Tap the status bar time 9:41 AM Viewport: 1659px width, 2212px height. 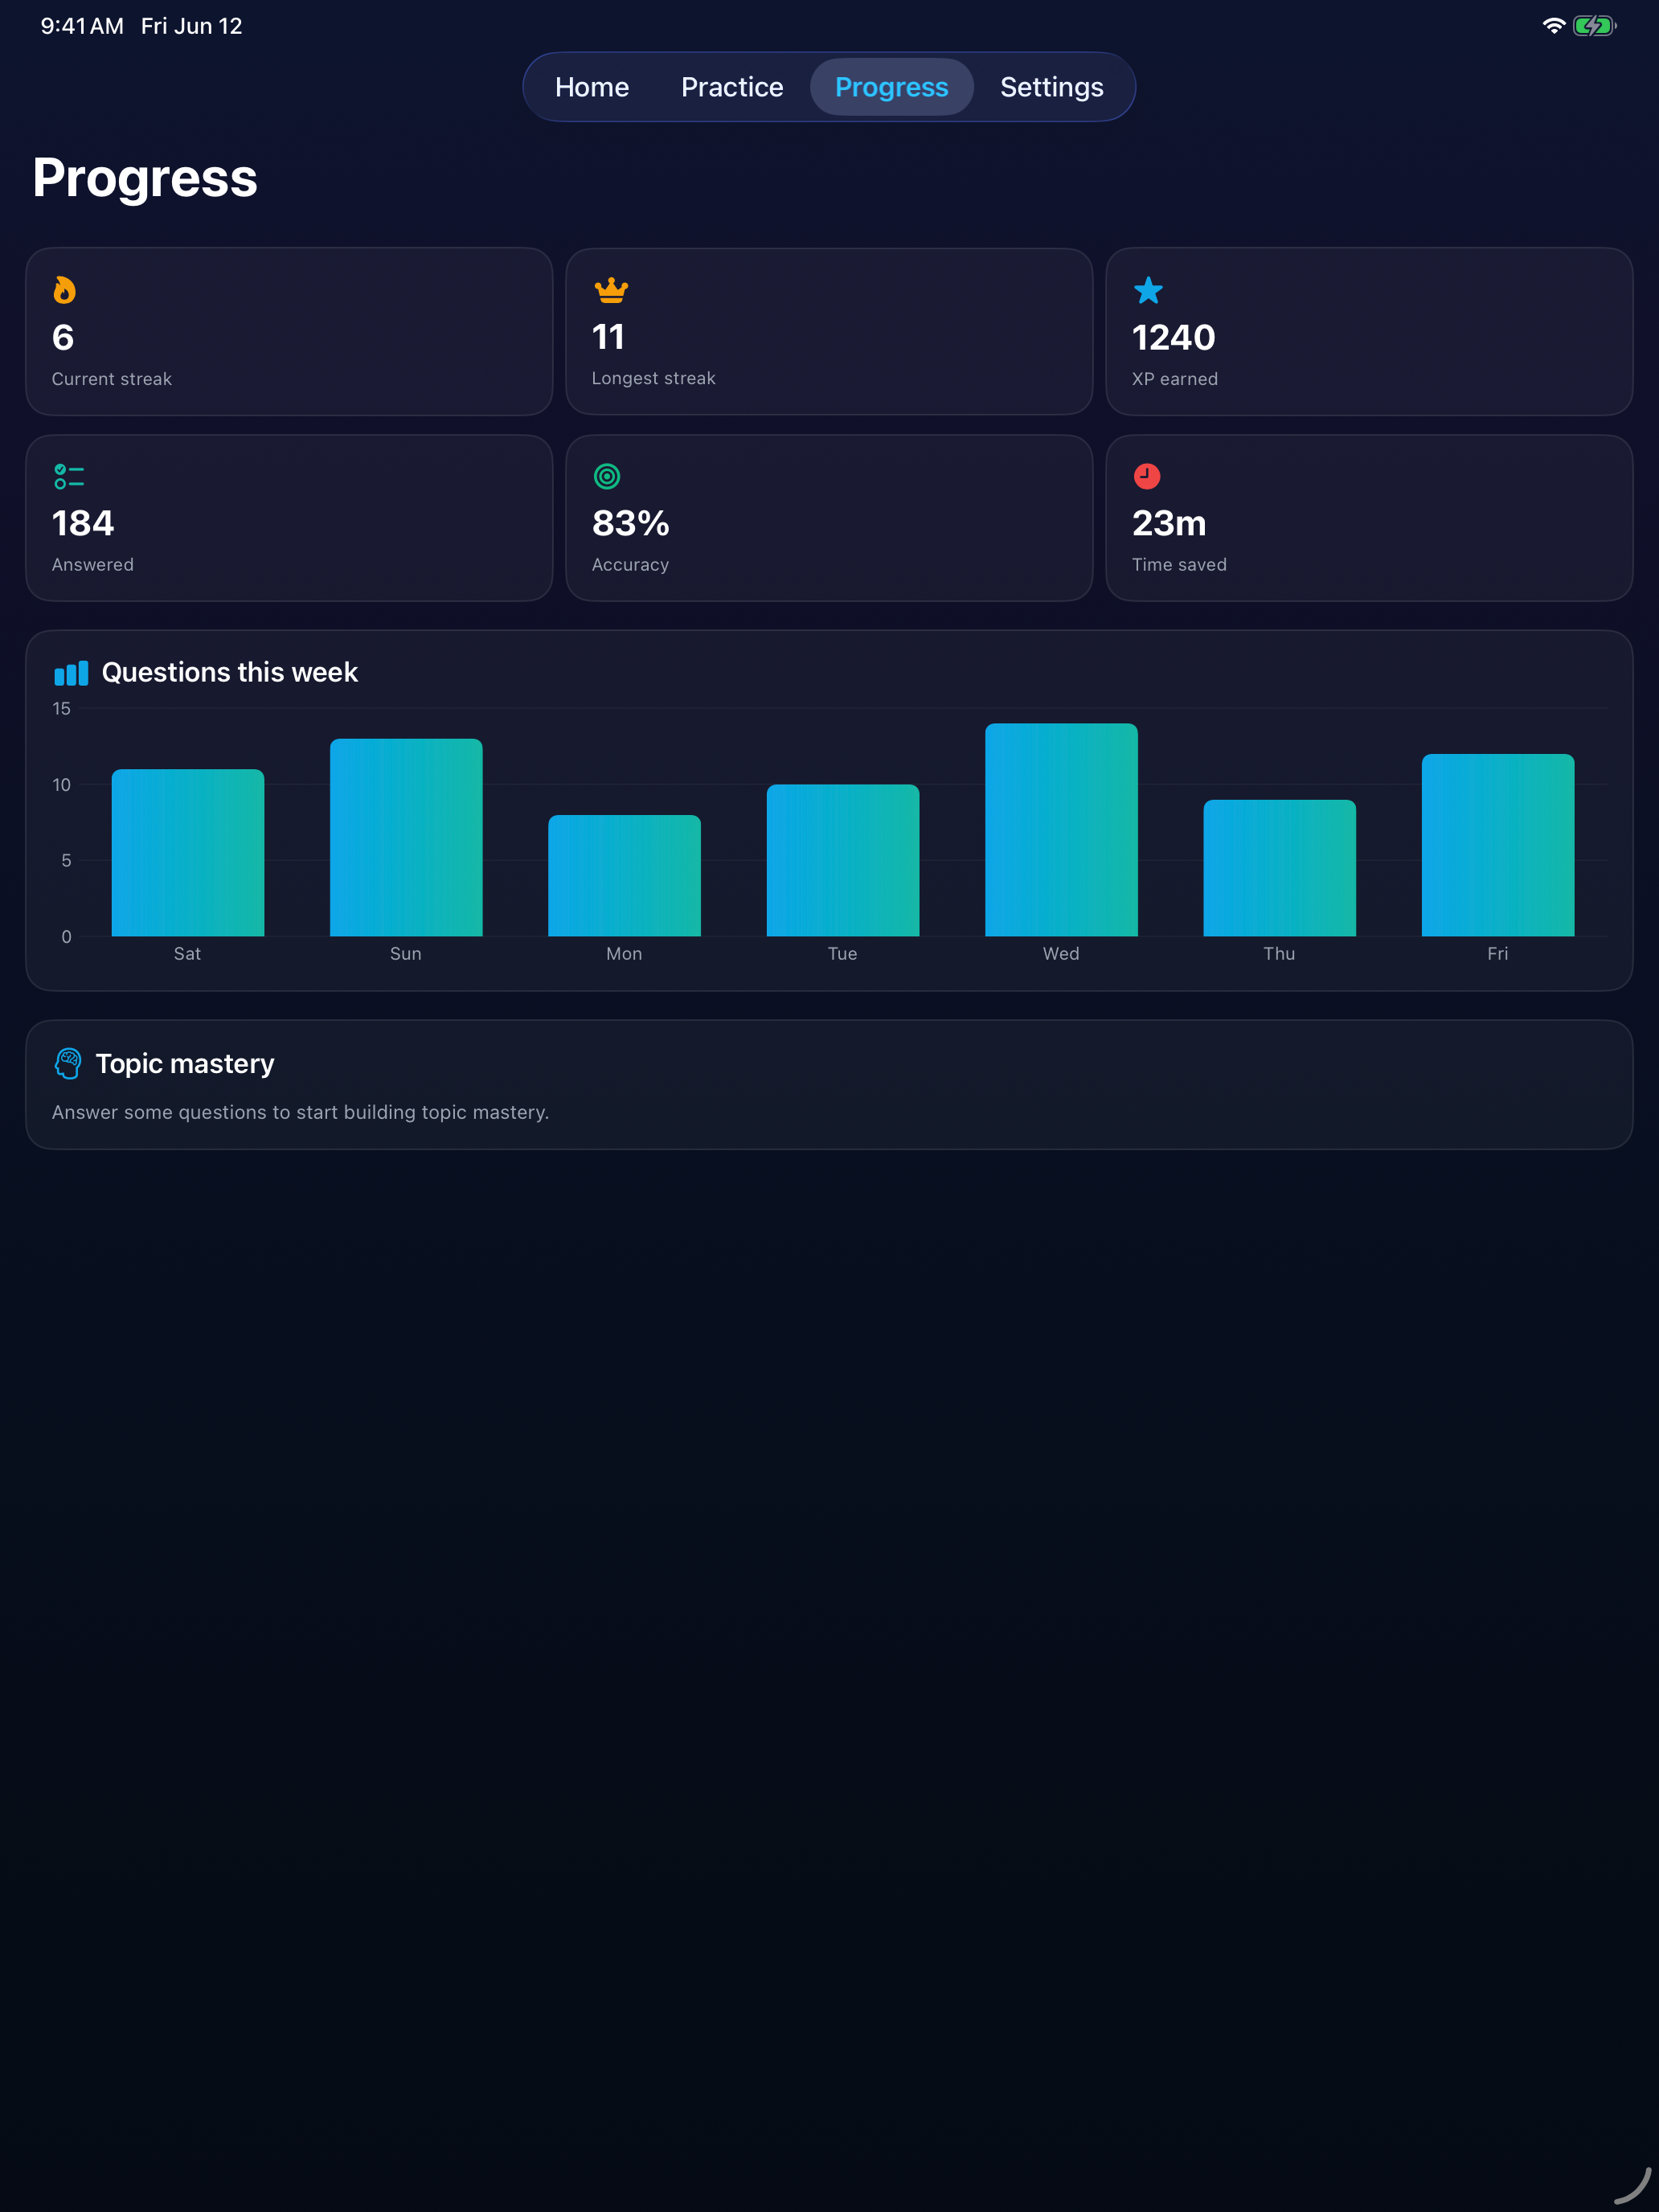pos(82,26)
